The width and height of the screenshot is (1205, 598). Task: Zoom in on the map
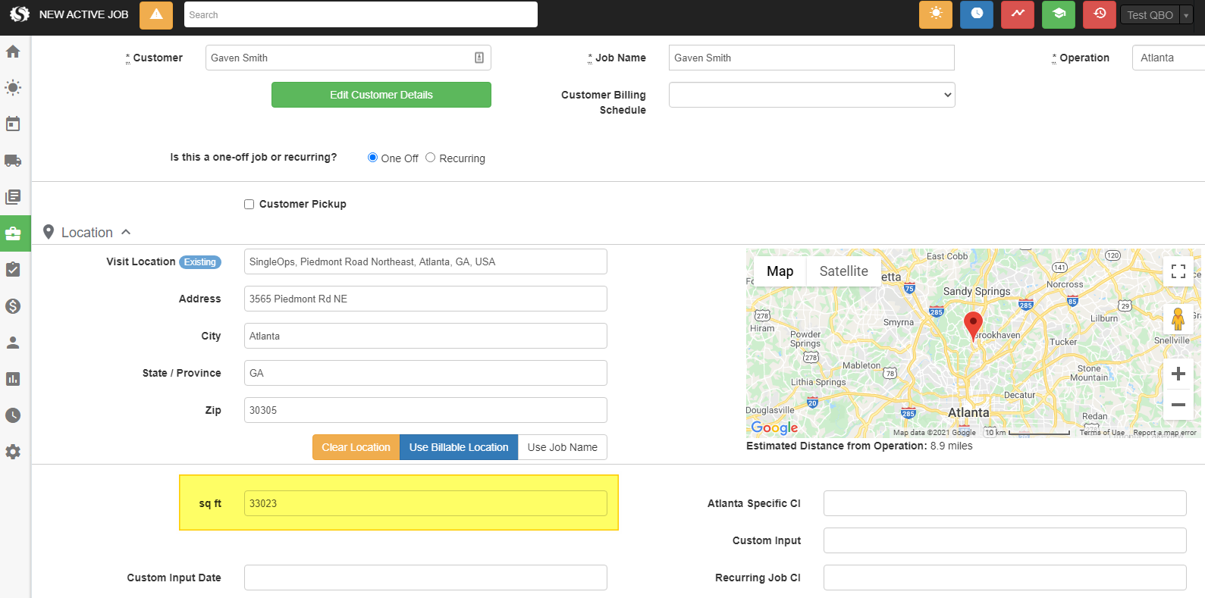(x=1178, y=374)
